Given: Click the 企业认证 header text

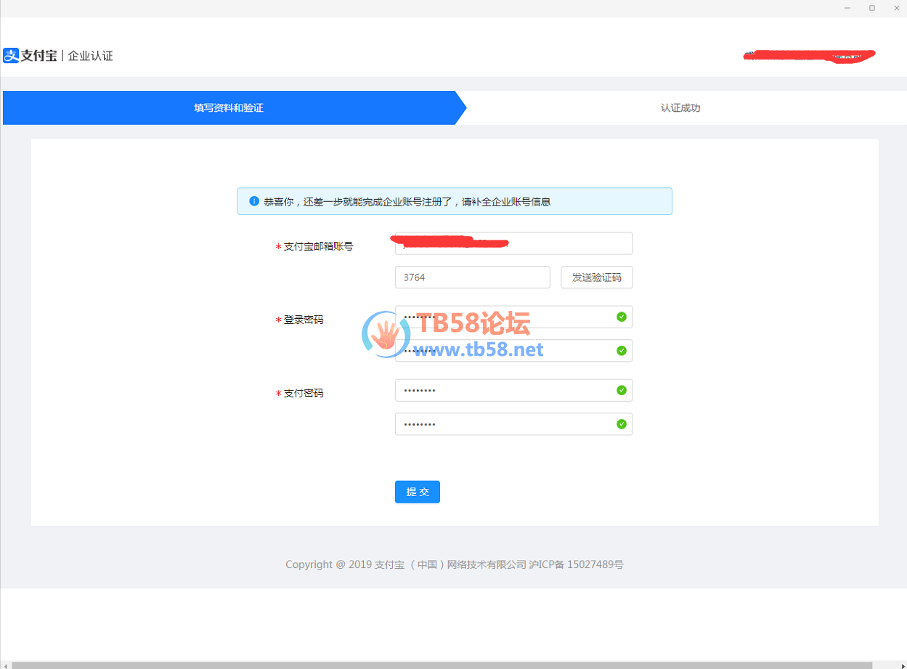Looking at the screenshot, I should [x=91, y=56].
